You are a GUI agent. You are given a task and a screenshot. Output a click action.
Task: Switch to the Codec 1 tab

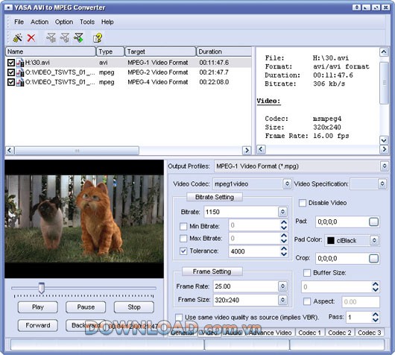pos(309,333)
